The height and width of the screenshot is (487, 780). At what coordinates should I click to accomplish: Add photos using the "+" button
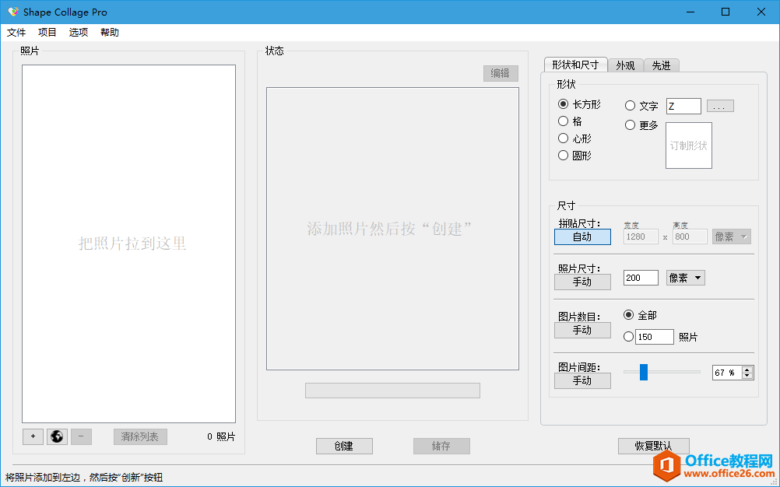(x=32, y=436)
